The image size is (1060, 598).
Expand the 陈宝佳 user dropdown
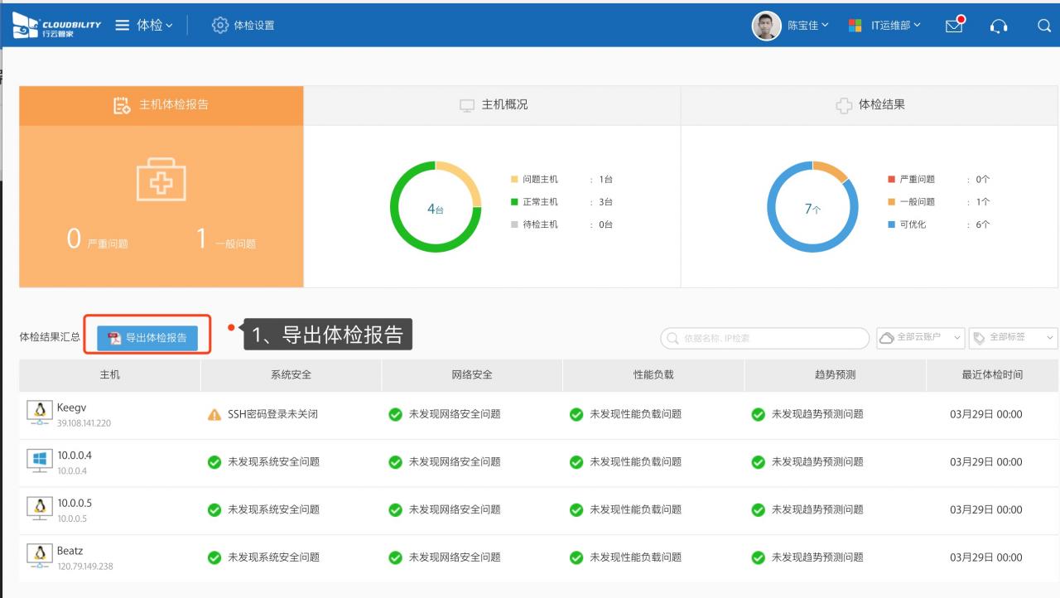click(807, 26)
